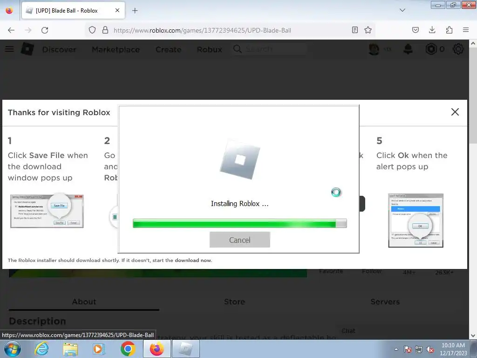Open the Save to Pocket icon
Screen dimensions: 477x358
tap(415, 30)
